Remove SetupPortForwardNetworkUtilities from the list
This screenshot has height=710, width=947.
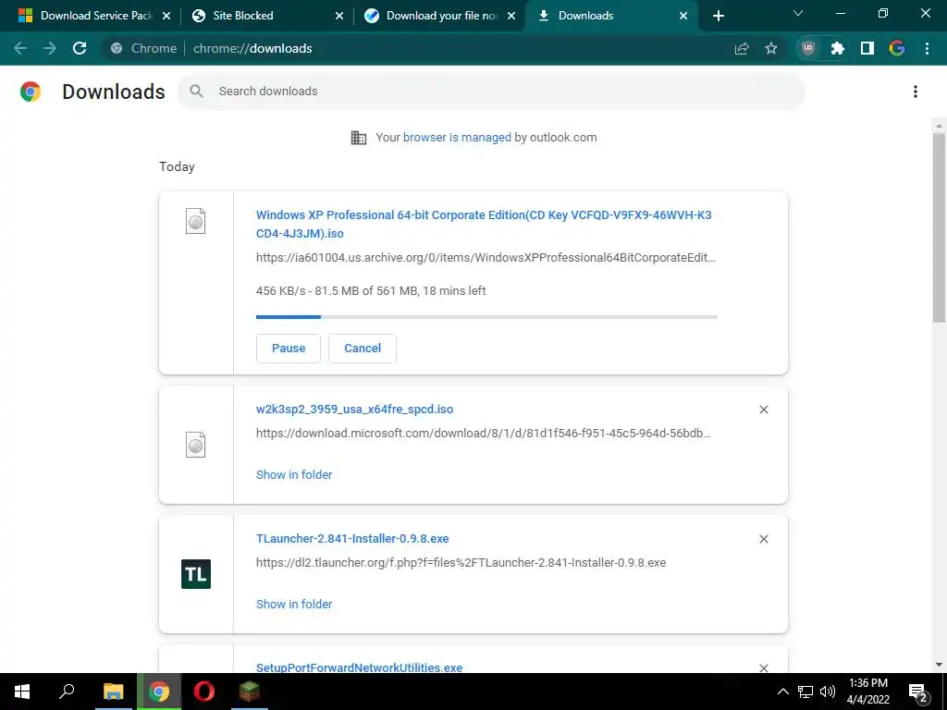point(764,667)
